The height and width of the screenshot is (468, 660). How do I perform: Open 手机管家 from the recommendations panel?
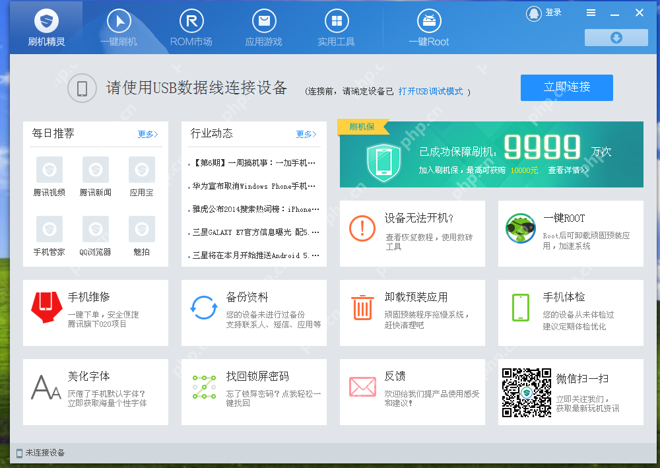[x=49, y=228]
